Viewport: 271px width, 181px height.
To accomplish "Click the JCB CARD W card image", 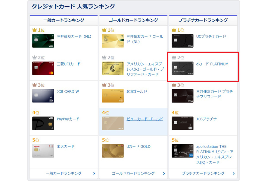I will [x=43, y=96].
